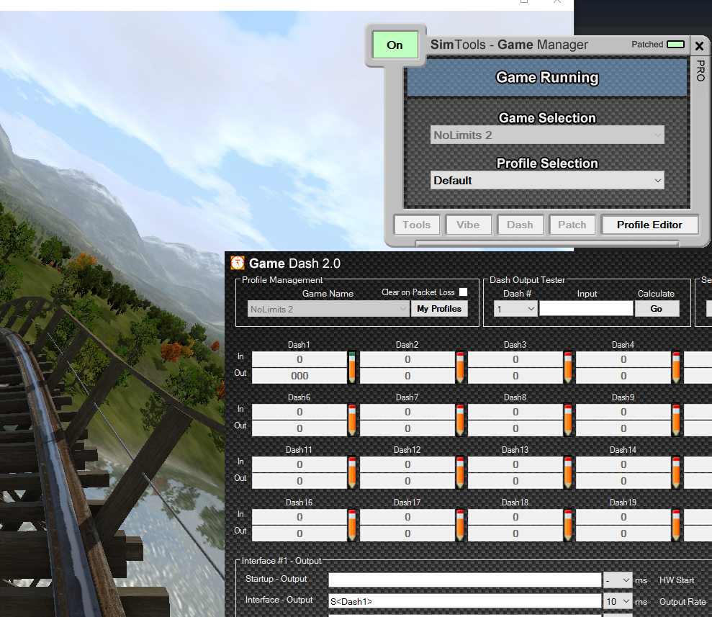The width and height of the screenshot is (712, 617).
Task: Open the Game Selection dropdown
Action: pos(547,135)
